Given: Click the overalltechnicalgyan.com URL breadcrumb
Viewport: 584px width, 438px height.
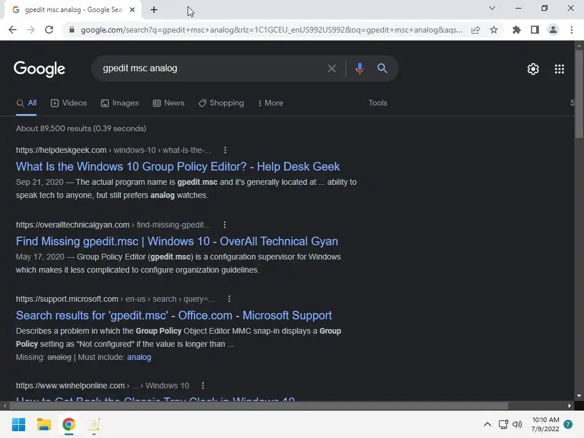Looking at the screenshot, I should (113, 225).
